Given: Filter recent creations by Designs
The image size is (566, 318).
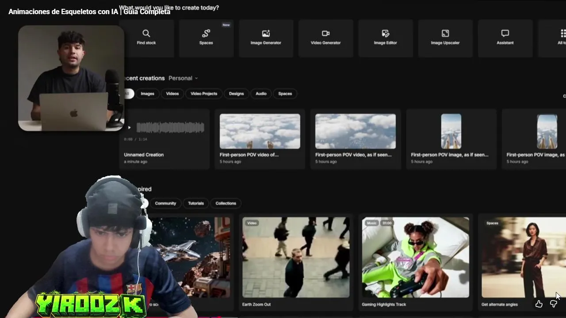Looking at the screenshot, I should (x=236, y=94).
